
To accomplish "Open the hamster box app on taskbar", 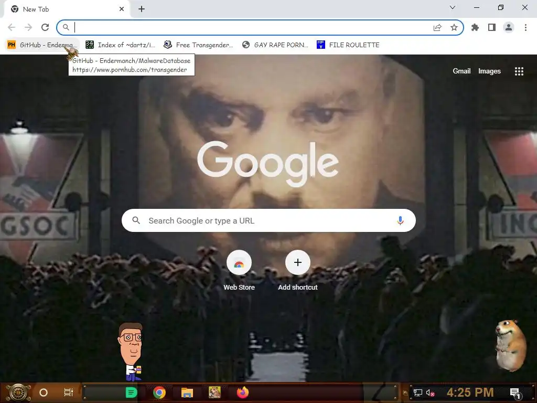I will 214,393.
